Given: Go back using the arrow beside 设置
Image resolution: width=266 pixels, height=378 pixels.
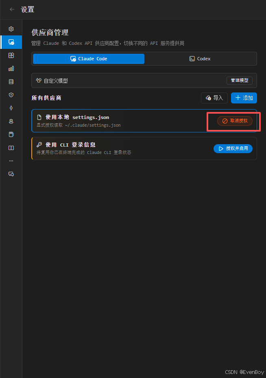Looking at the screenshot, I should coord(12,9).
